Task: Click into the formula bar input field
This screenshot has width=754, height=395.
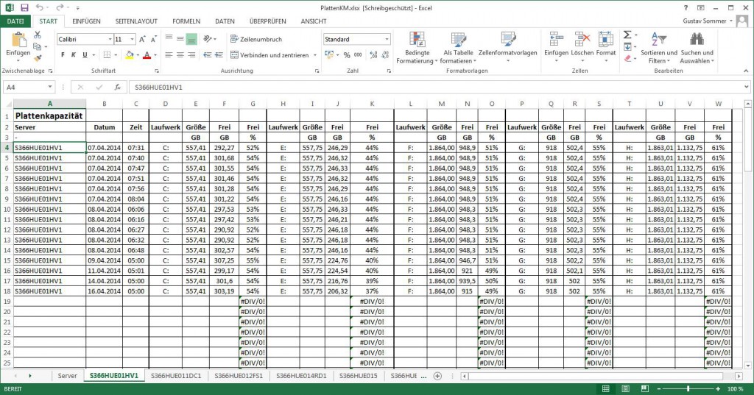Action: tap(434, 87)
